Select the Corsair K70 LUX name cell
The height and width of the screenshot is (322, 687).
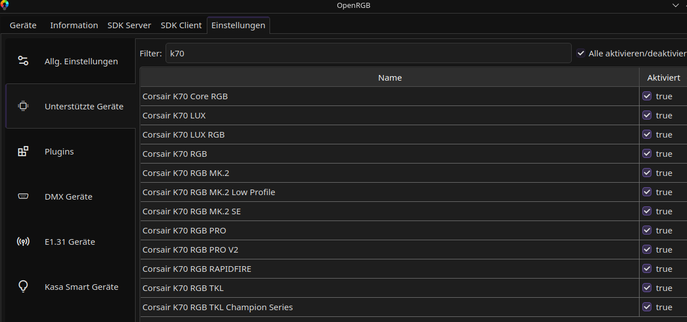point(390,115)
